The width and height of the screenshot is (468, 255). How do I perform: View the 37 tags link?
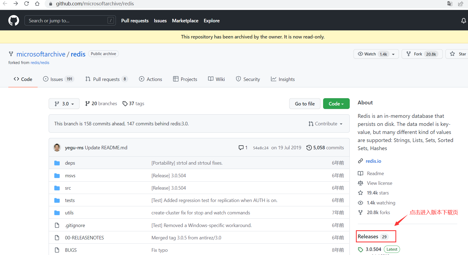click(x=133, y=104)
